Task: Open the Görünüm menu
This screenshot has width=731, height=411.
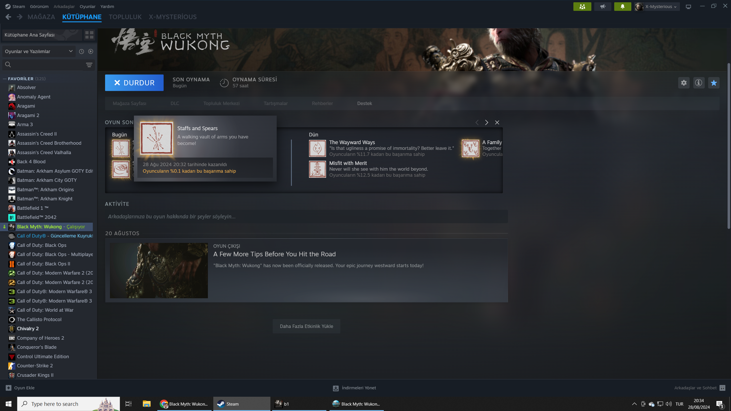Action: 39,6
